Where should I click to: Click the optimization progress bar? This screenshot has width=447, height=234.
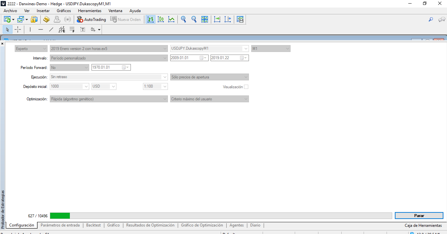pos(221,216)
